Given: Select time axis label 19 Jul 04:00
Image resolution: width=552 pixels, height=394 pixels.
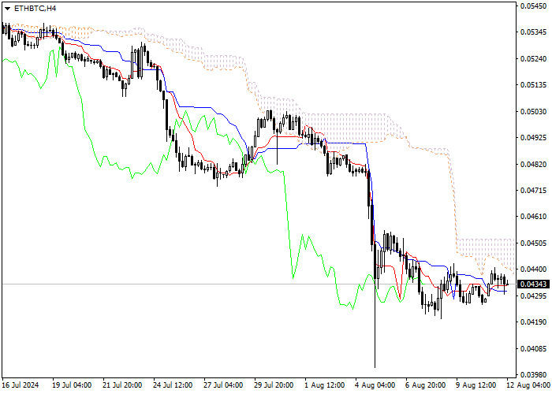Looking at the screenshot, I should point(72,385).
